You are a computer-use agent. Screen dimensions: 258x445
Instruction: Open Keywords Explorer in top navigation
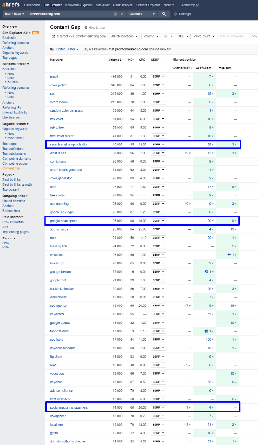click(79, 5)
